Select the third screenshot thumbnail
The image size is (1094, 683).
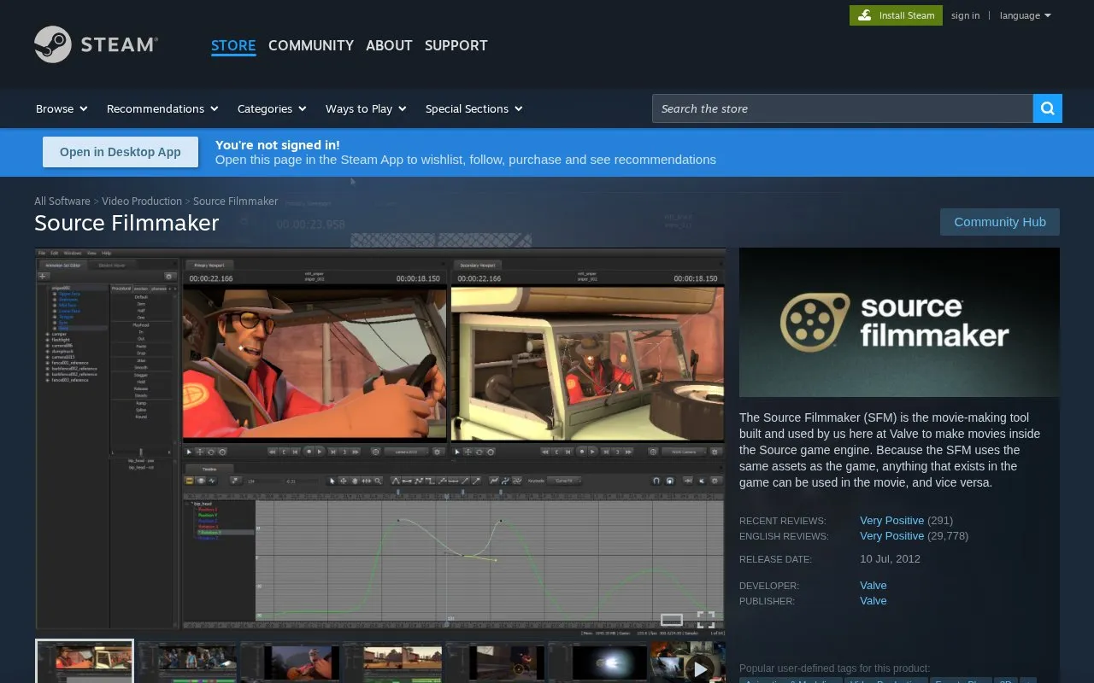(290, 663)
